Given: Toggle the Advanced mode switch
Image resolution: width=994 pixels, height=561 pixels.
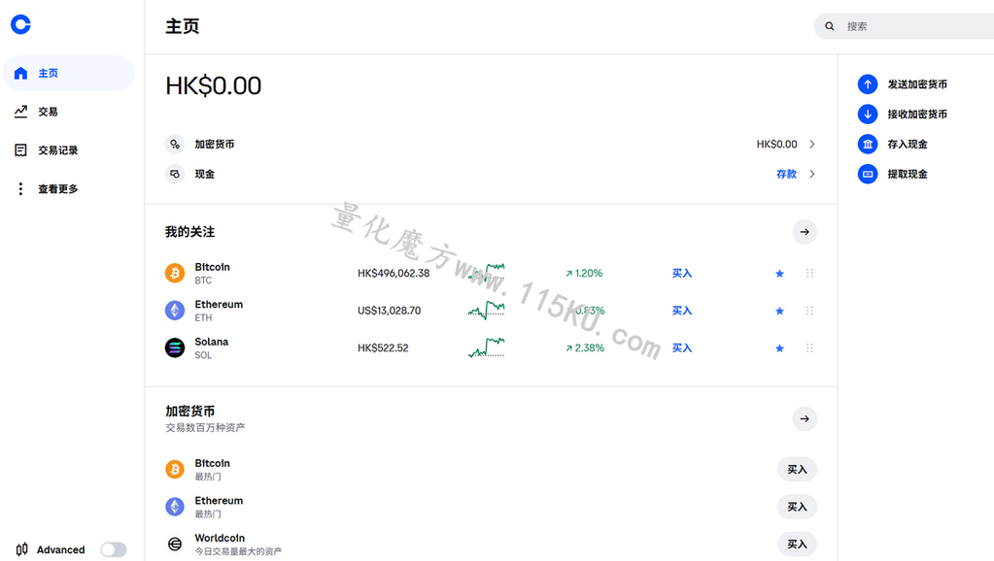Looking at the screenshot, I should coord(114,549).
